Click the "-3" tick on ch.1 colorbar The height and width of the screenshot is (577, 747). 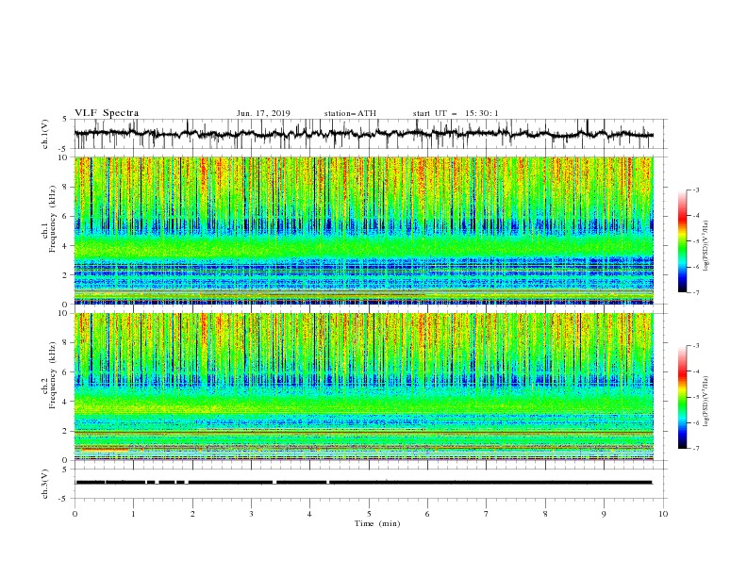696,190
